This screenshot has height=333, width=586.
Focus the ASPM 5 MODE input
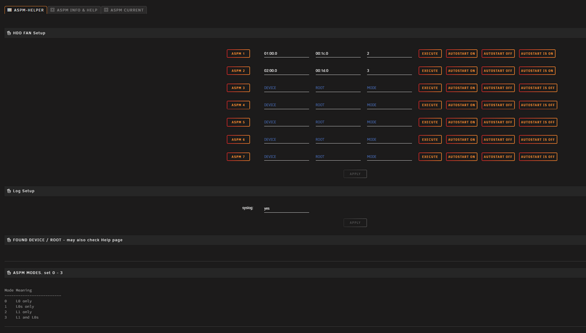pyautogui.click(x=389, y=122)
